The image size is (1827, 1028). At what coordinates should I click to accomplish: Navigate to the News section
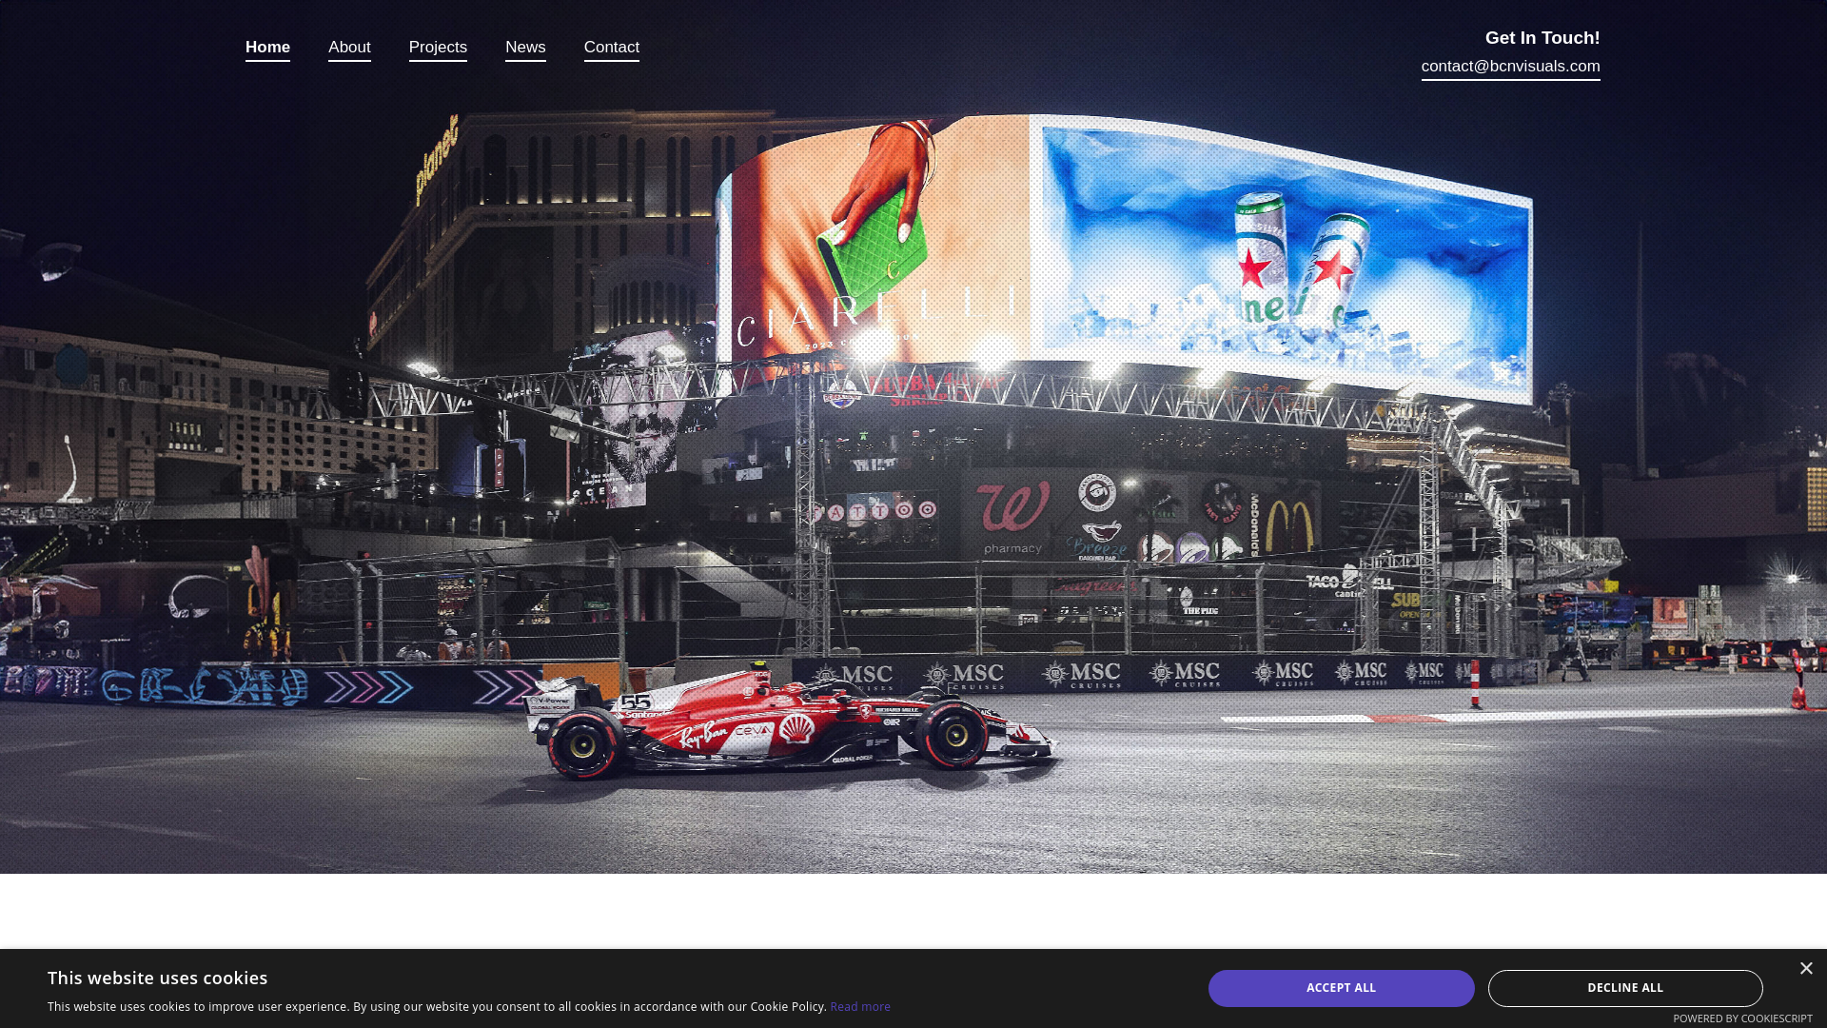tap(525, 48)
